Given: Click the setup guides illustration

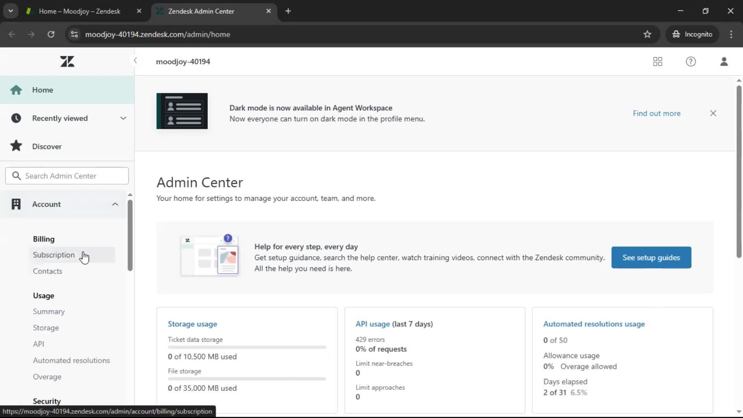Looking at the screenshot, I should (210, 255).
